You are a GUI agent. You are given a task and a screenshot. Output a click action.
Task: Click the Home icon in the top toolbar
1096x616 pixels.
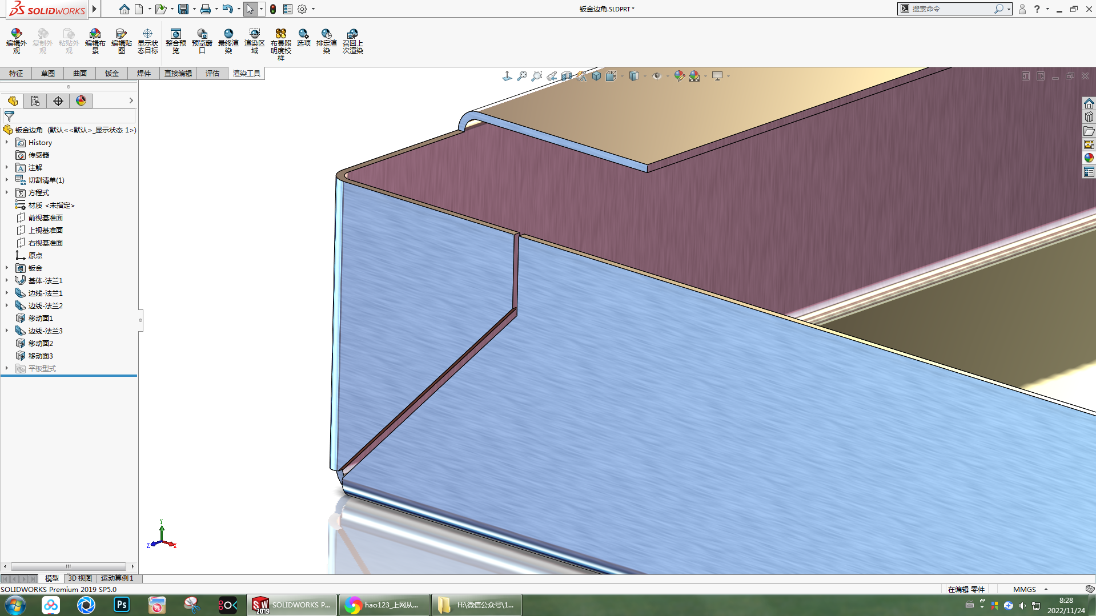[x=124, y=9]
